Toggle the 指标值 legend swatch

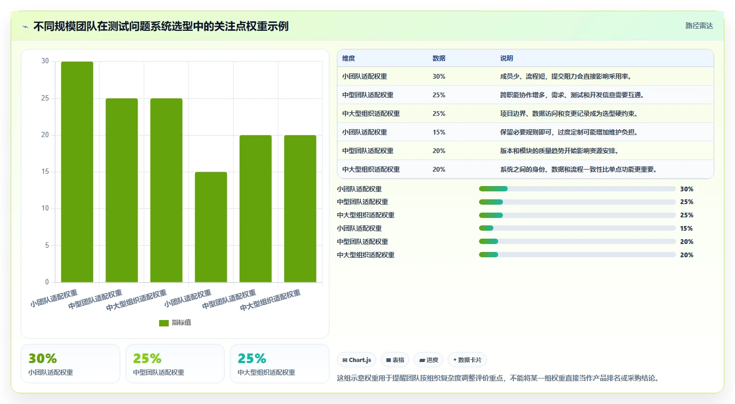tap(164, 323)
